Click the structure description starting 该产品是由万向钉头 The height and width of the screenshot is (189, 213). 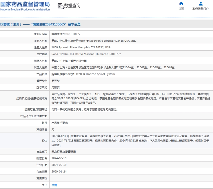(131, 98)
